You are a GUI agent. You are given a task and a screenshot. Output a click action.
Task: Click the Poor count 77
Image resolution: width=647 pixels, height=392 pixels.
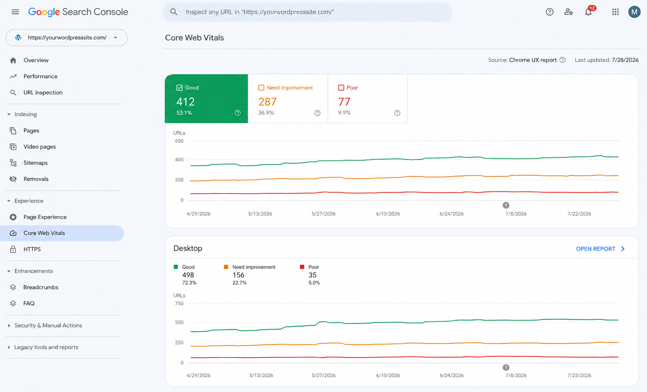click(344, 102)
